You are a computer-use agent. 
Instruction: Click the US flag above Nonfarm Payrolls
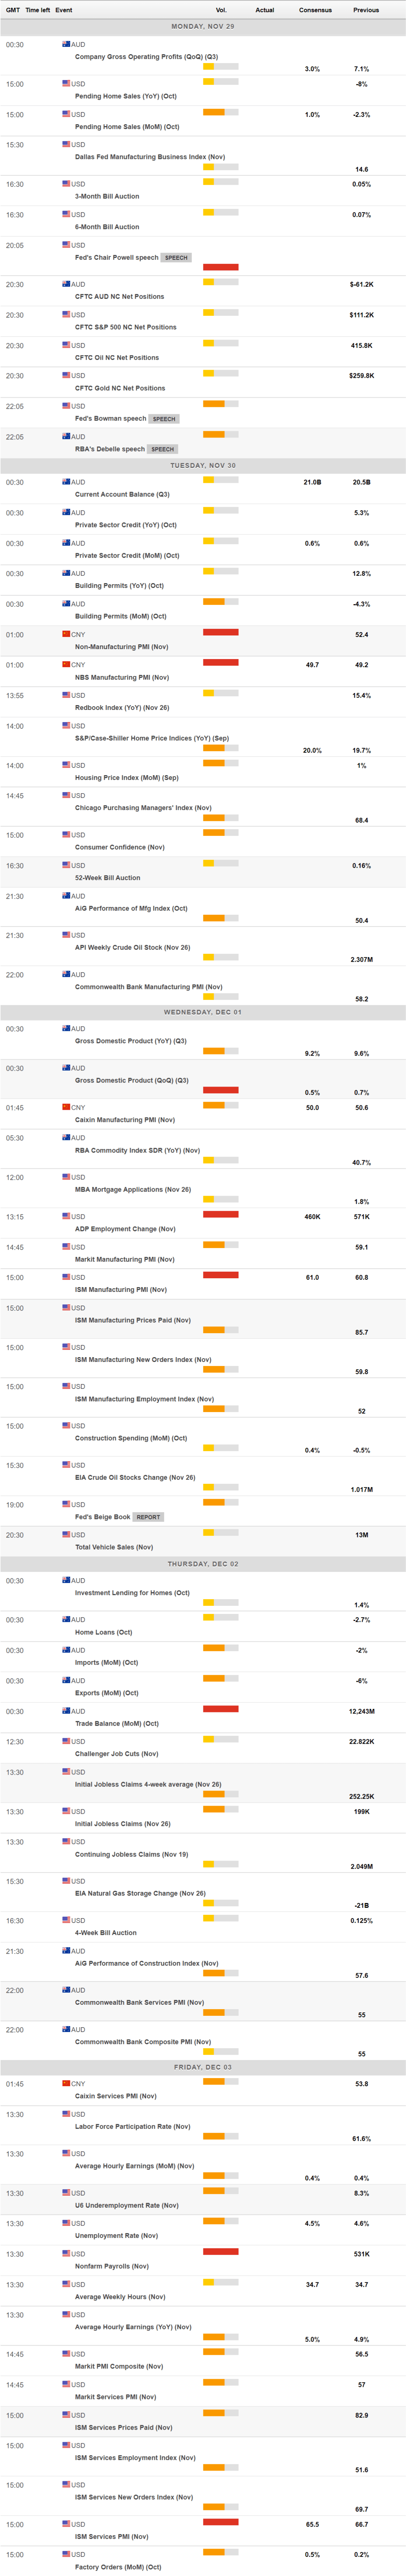tap(66, 2254)
